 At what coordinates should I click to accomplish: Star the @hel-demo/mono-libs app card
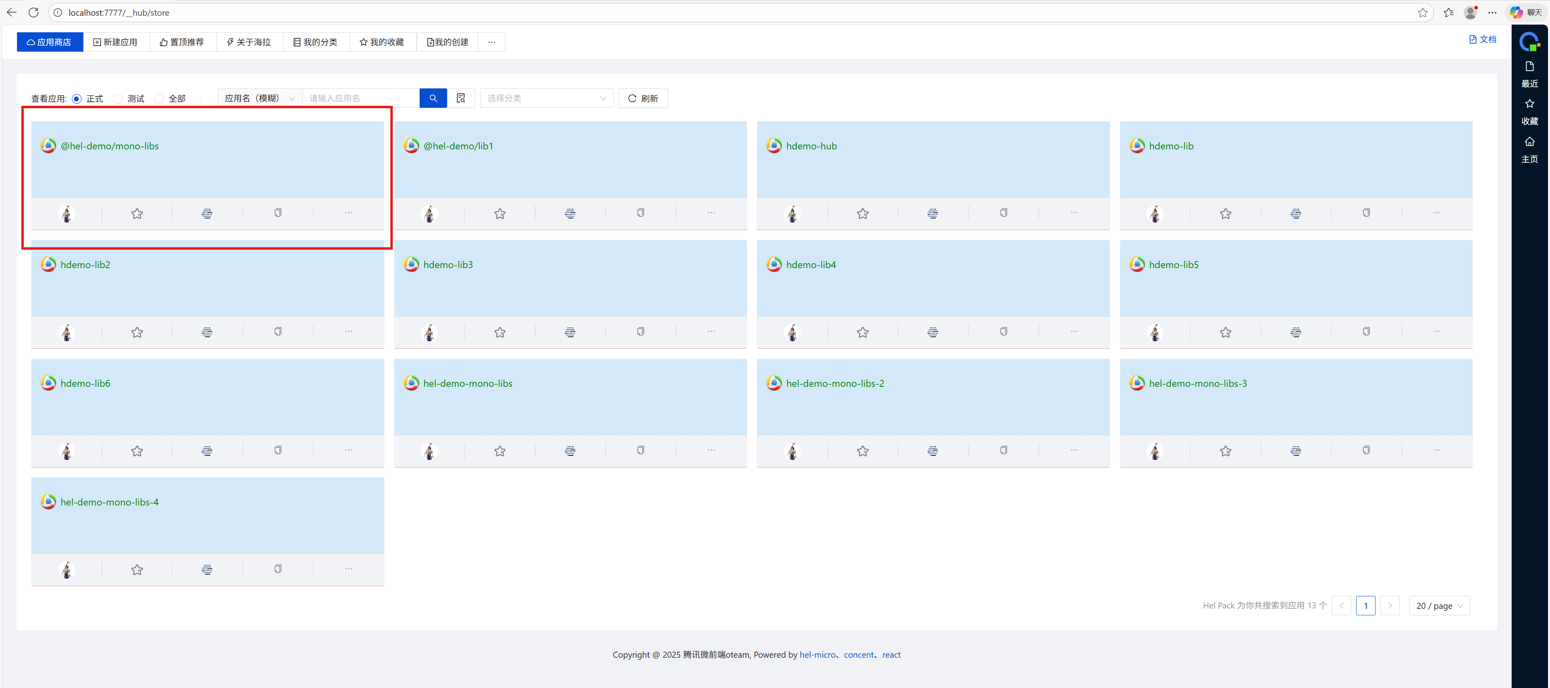[x=137, y=214]
